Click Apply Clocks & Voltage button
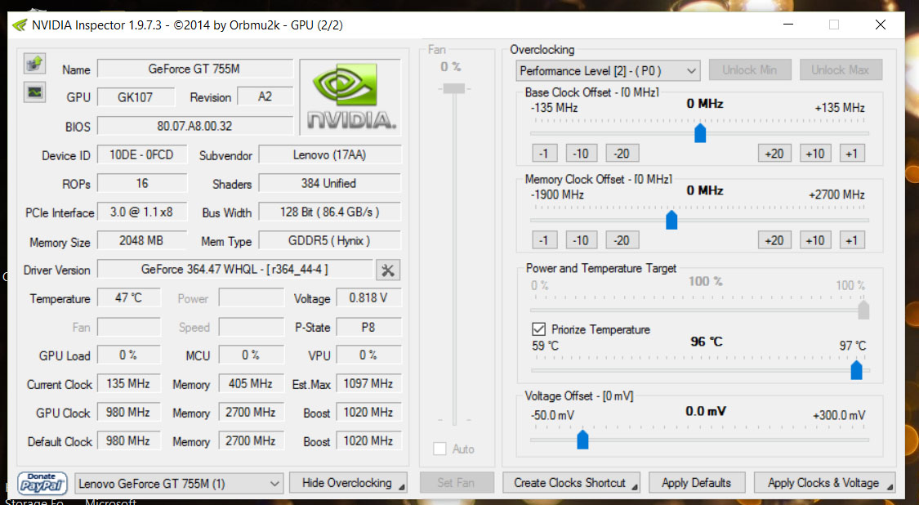Image resolution: width=919 pixels, height=505 pixels. (824, 483)
